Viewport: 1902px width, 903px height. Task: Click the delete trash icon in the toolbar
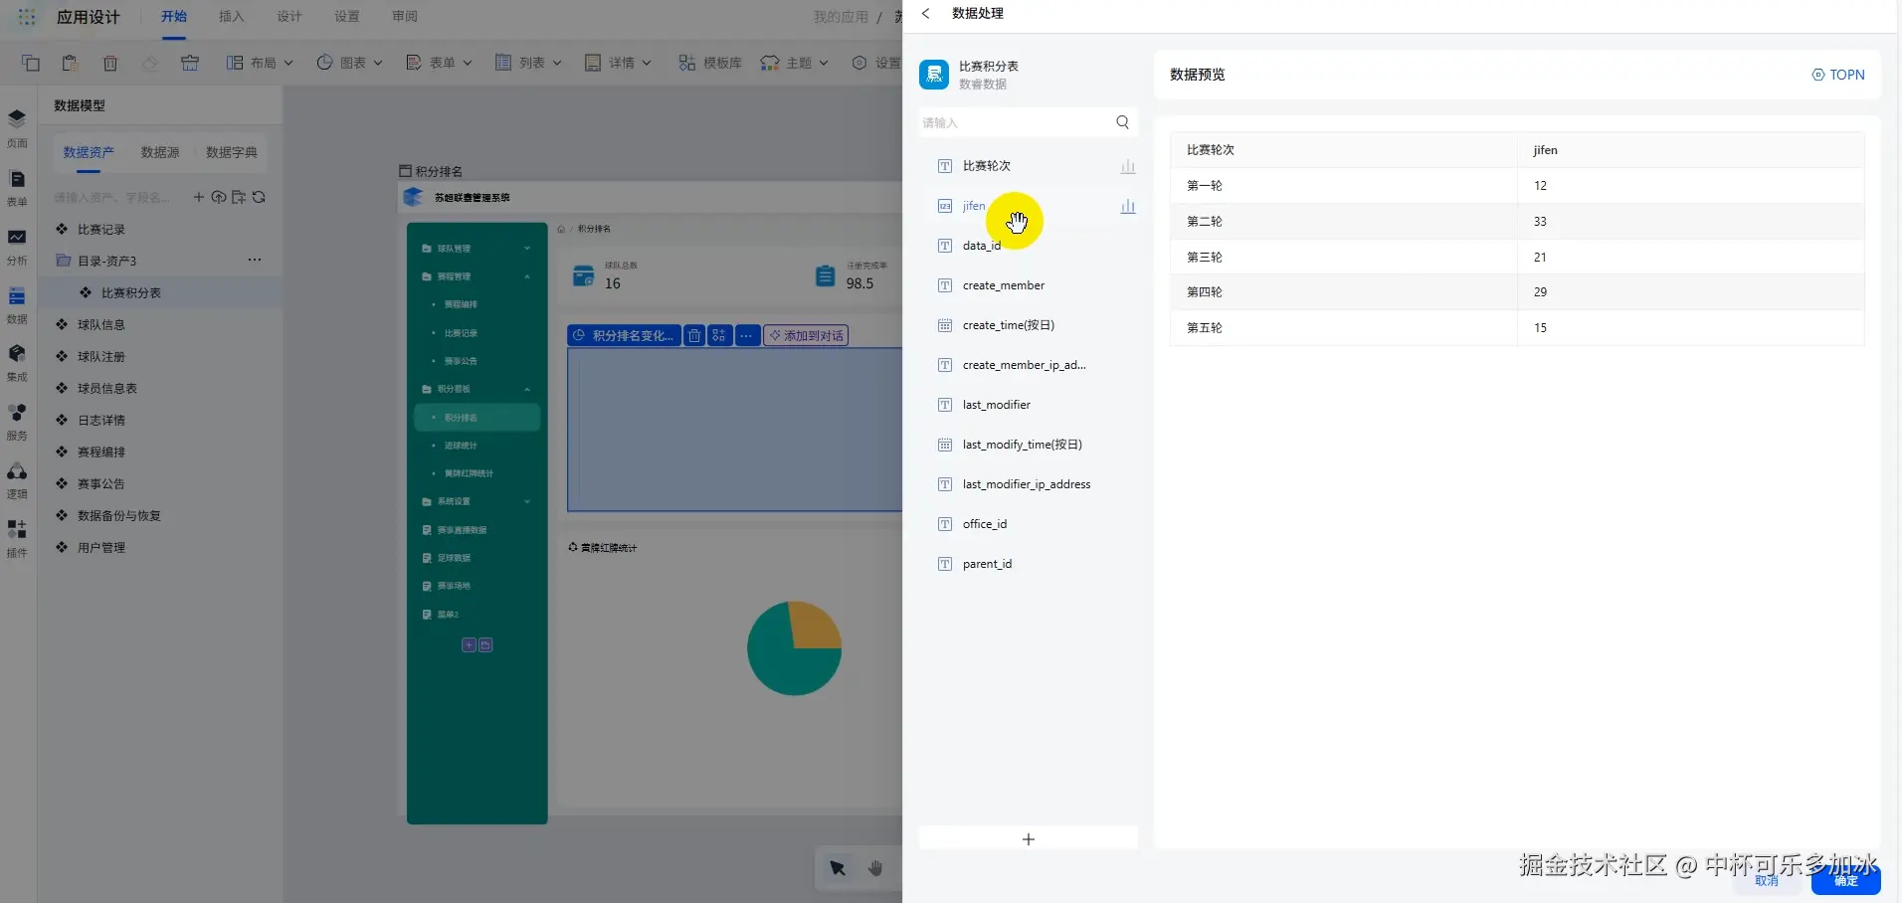point(110,63)
